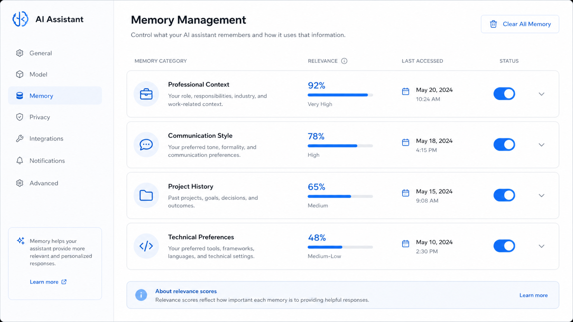Click the Project History title text
The height and width of the screenshot is (322, 573).
(191, 186)
